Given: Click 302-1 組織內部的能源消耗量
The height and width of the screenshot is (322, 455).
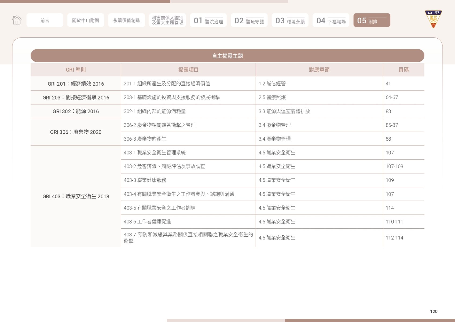Looking at the screenshot, I should 155,111.
